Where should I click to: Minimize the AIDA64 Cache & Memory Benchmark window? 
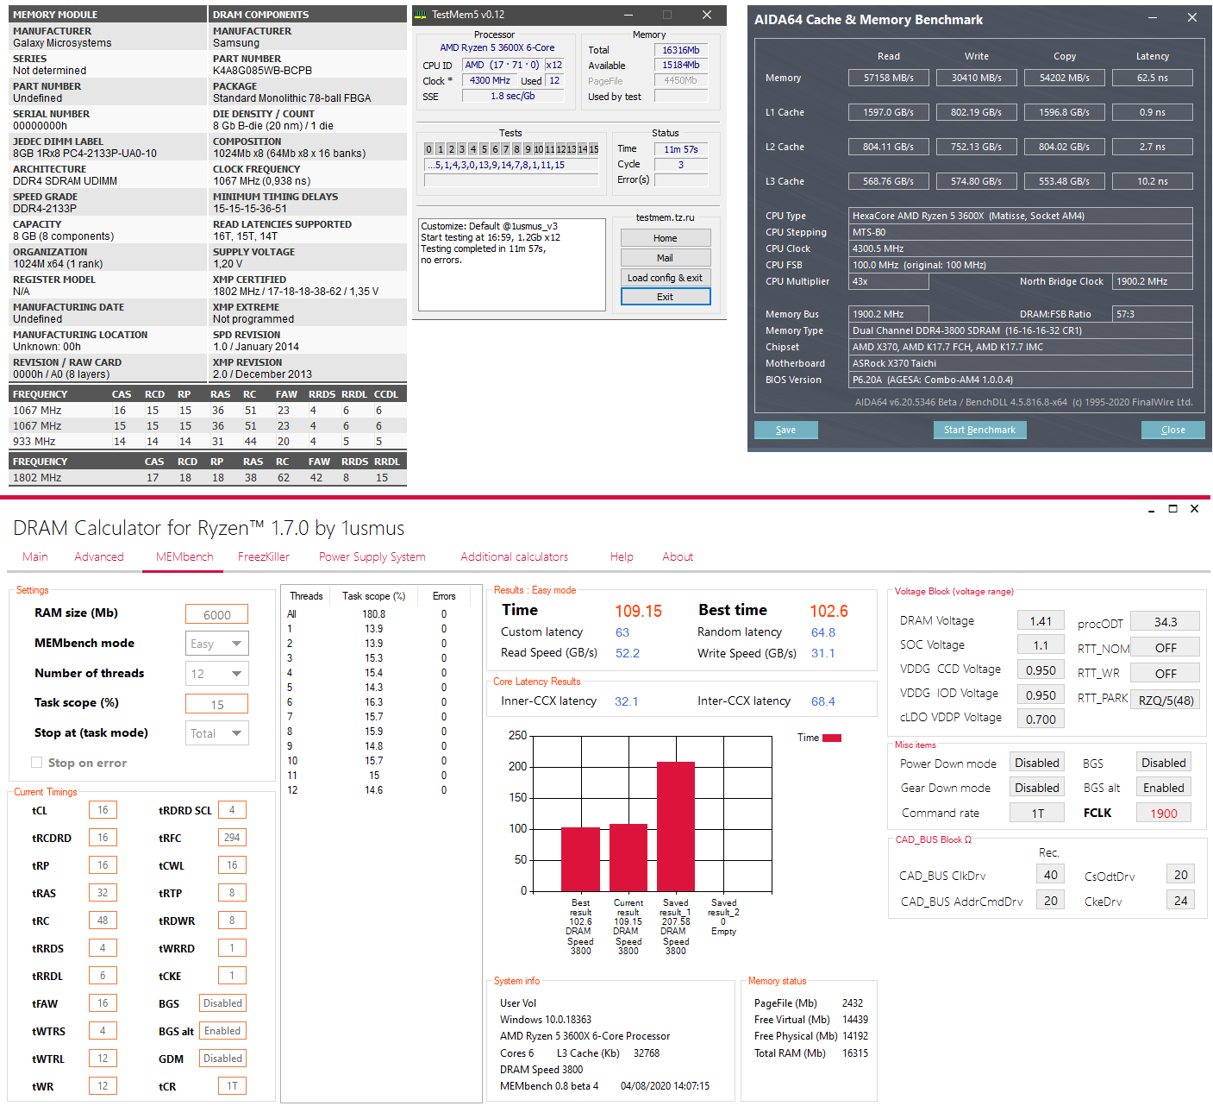click(1154, 18)
